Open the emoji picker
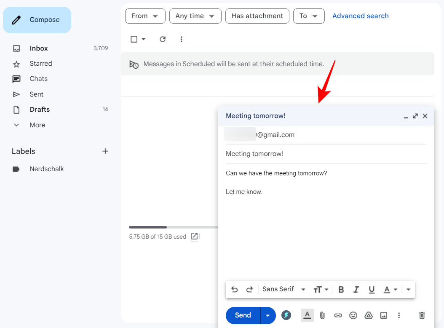 (x=353, y=315)
